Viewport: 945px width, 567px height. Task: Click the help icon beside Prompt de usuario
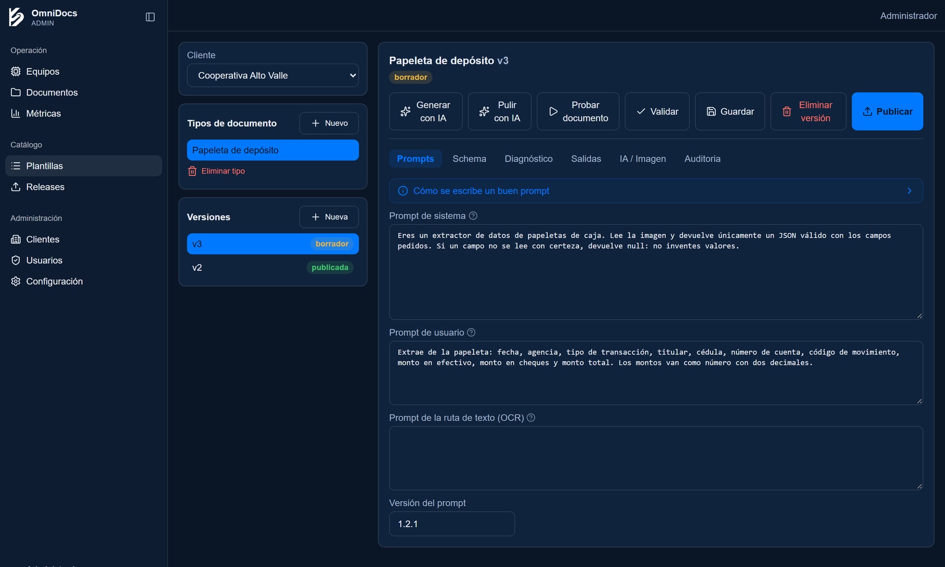pos(471,332)
